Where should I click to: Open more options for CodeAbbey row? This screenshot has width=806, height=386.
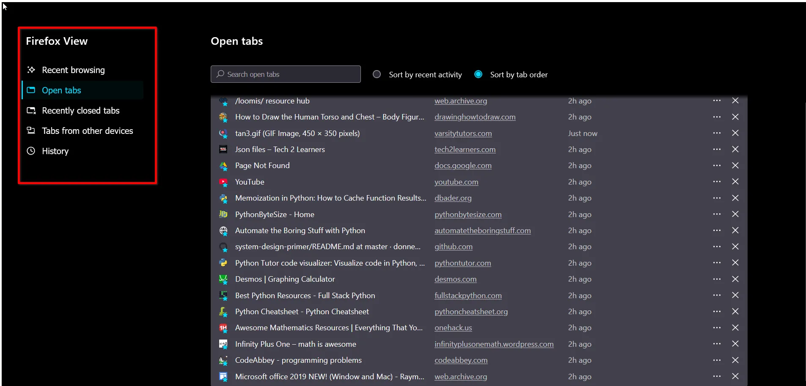click(x=717, y=360)
